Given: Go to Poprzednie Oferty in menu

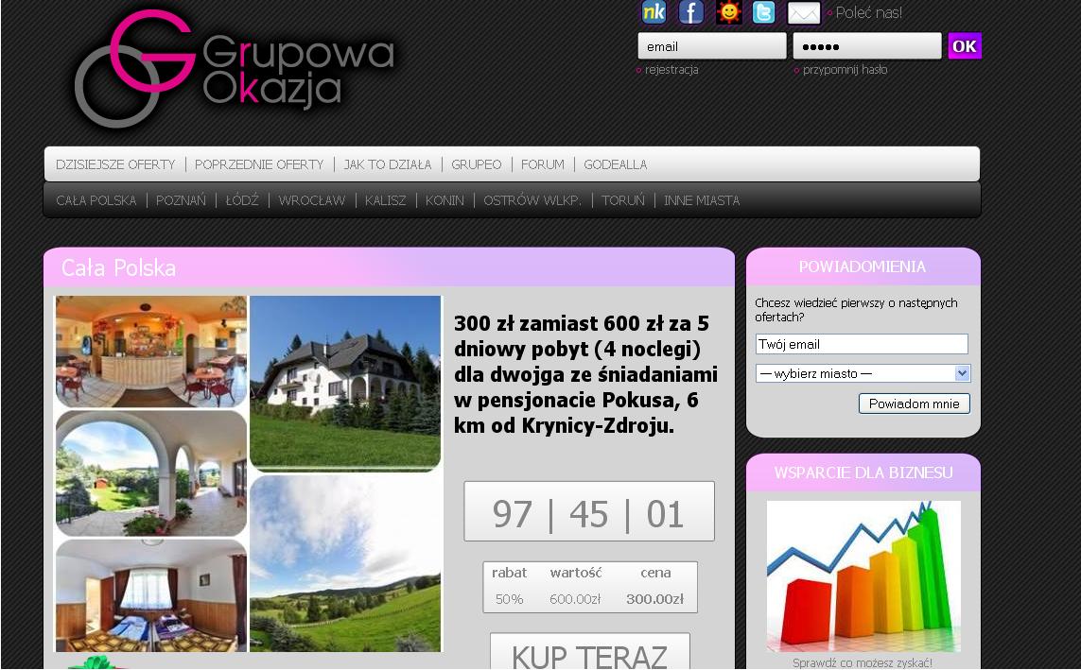Looking at the screenshot, I should 259,164.
